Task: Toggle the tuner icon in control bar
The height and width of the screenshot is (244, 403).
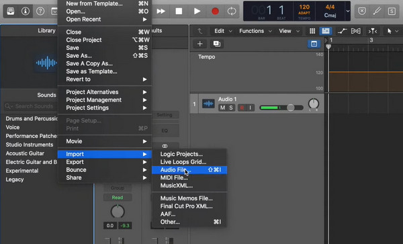Action: [x=377, y=11]
